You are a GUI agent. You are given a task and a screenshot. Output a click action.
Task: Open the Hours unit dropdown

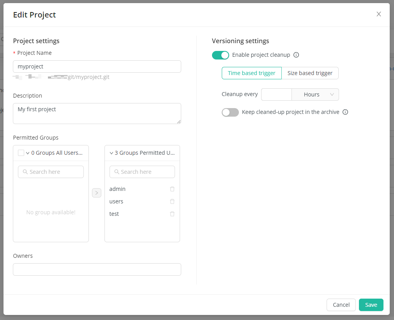point(315,94)
